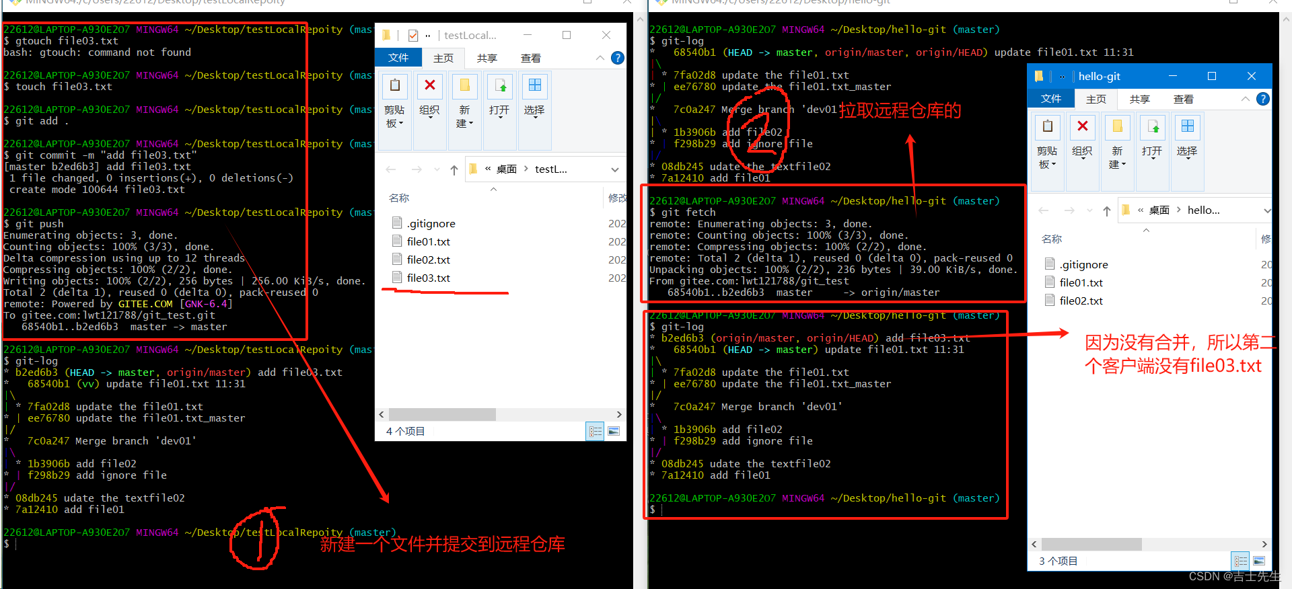Open clipboard group in testLocal explorer window
The width and height of the screenshot is (1292, 589).
(x=395, y=110)
